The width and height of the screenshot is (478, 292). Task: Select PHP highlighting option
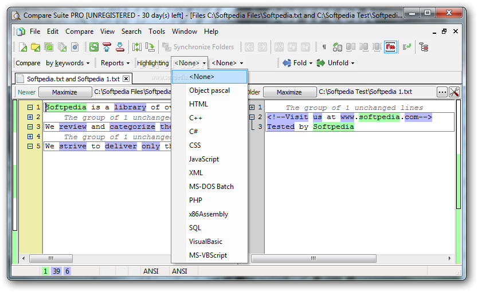pos(209,200)
